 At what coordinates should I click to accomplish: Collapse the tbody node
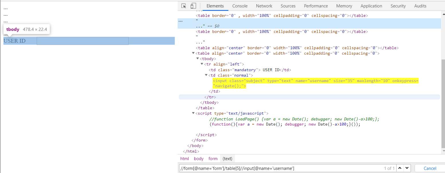click(x=198, y=59)
